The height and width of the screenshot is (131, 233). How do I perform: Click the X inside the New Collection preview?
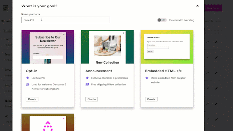[x=123, y=33]
